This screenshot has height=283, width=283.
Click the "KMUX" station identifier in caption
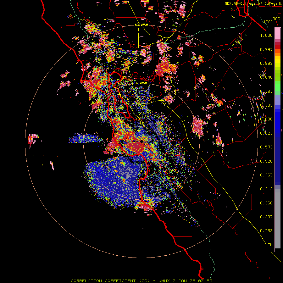tap(164, 281)
